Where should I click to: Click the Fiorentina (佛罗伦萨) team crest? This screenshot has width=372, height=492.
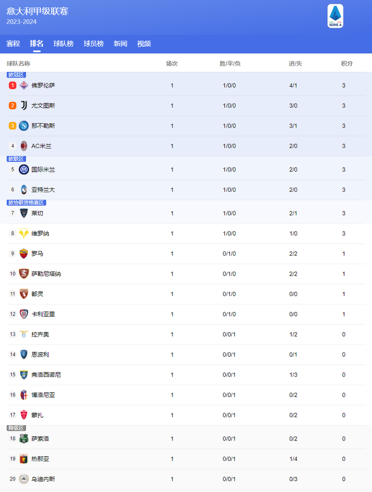click(24, 85)
